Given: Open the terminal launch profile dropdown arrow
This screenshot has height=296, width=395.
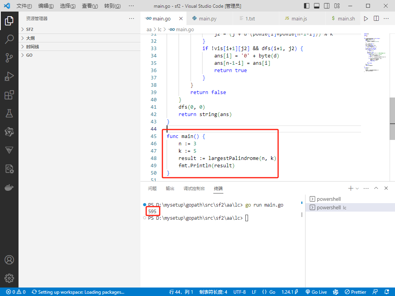Looking at the screenshot, I should [357, 188].
